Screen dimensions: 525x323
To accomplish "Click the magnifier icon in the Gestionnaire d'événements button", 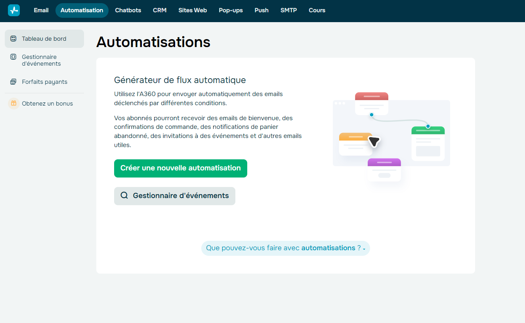I will (124, 195).
